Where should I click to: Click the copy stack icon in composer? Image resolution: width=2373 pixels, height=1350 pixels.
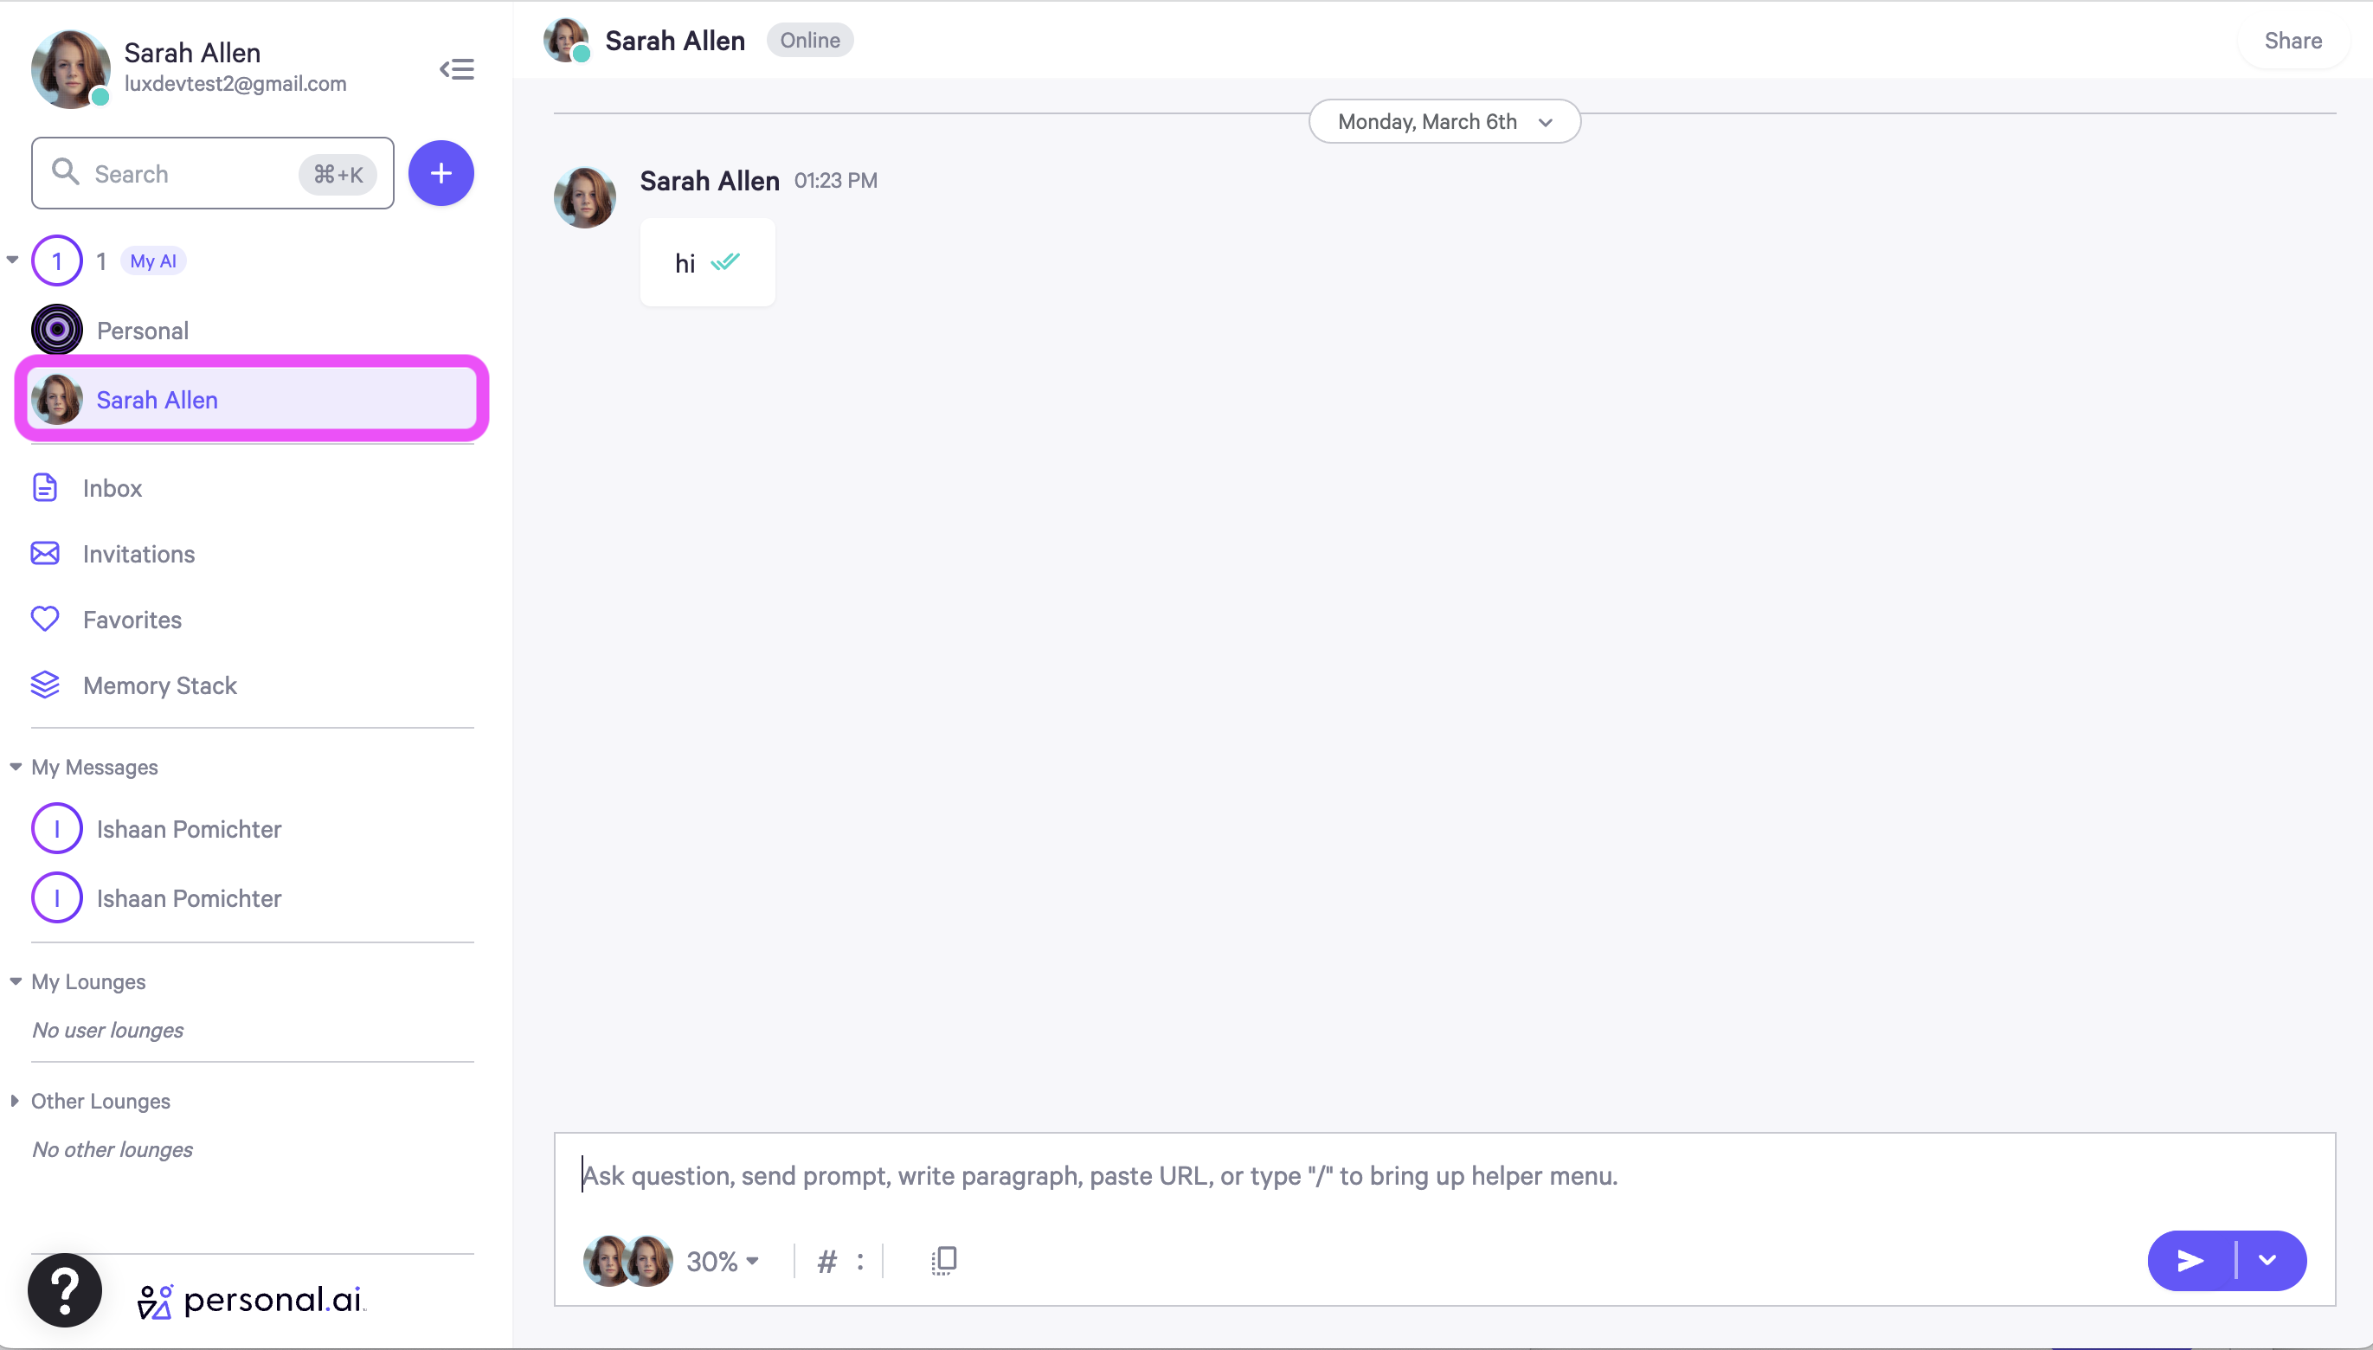click(x=943, y=1261)
